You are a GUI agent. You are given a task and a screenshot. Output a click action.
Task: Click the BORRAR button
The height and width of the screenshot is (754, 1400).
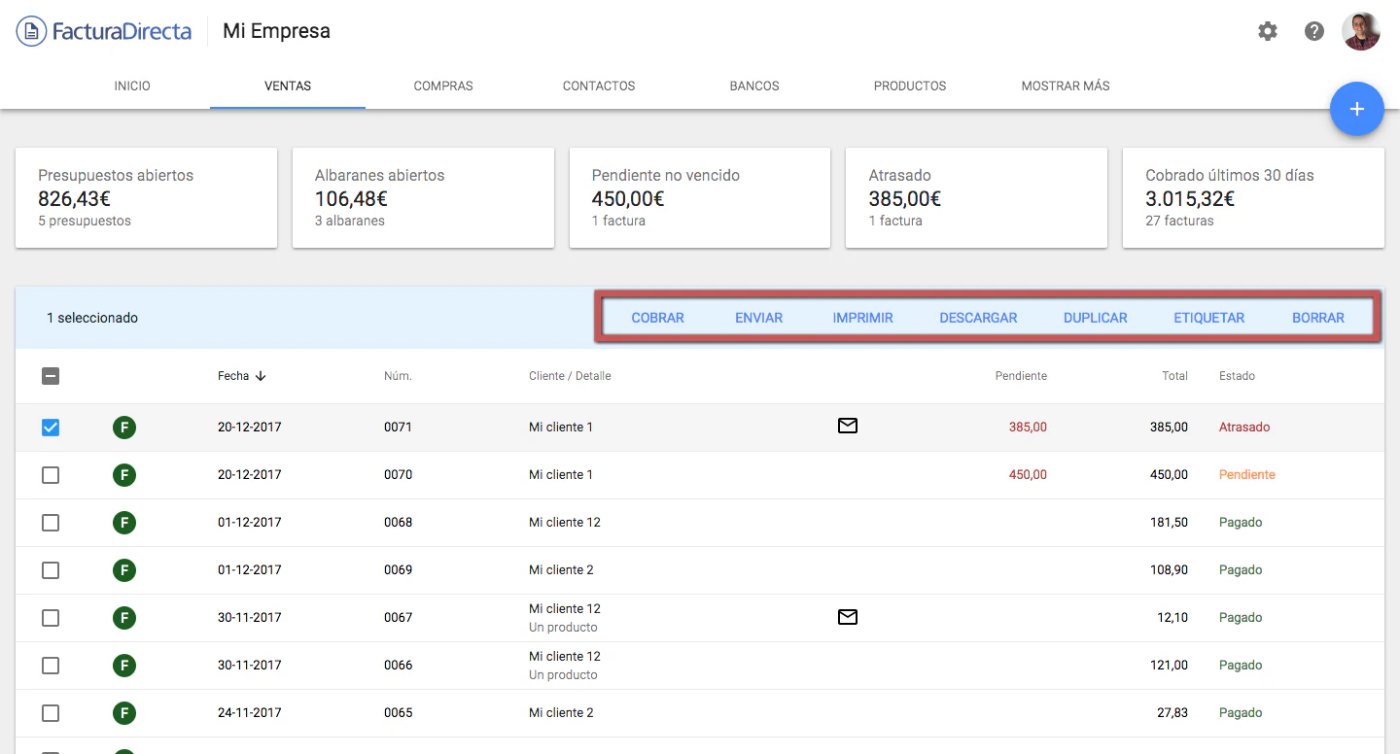click(x=1317, y=318)
